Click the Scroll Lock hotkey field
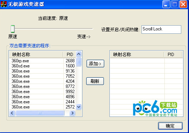189x133 pixels. [161, 29]
